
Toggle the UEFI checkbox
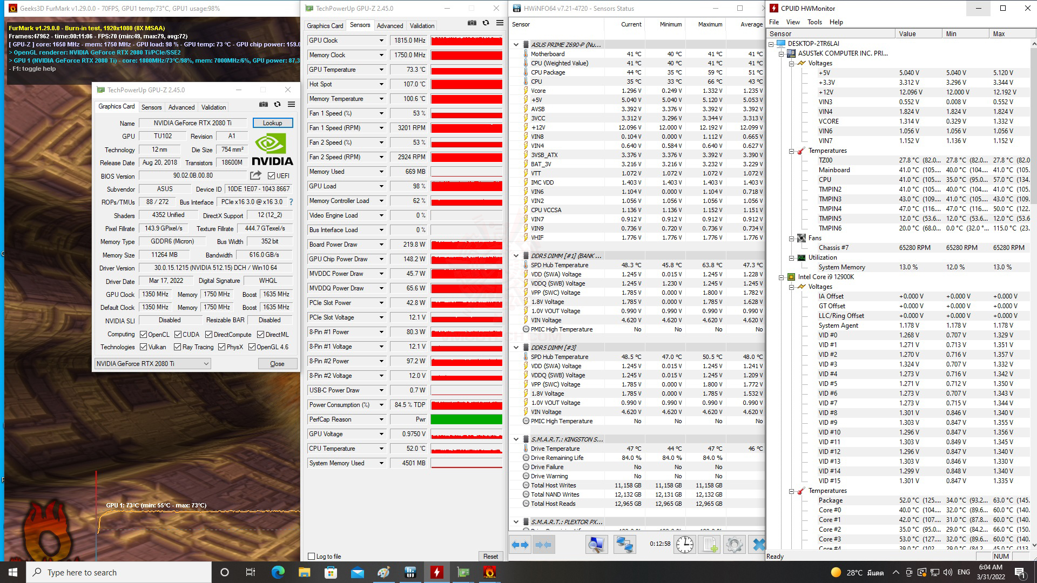[x=272, y=176]
